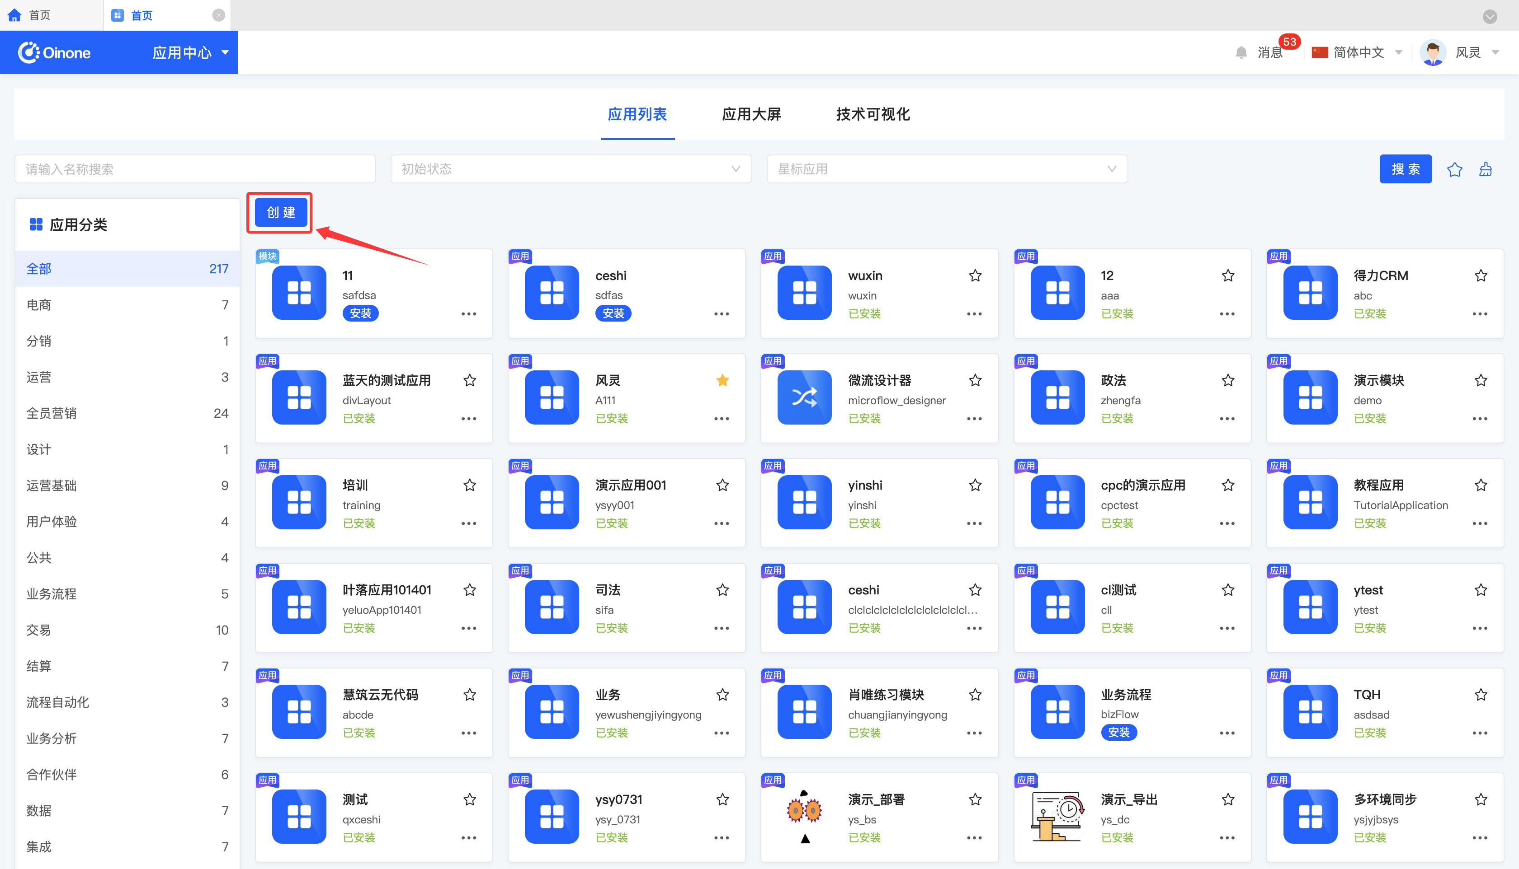Viewport: 1519px width, 869px height.
Task: Select the 交易 category
Action: click(x=127, y=630)
